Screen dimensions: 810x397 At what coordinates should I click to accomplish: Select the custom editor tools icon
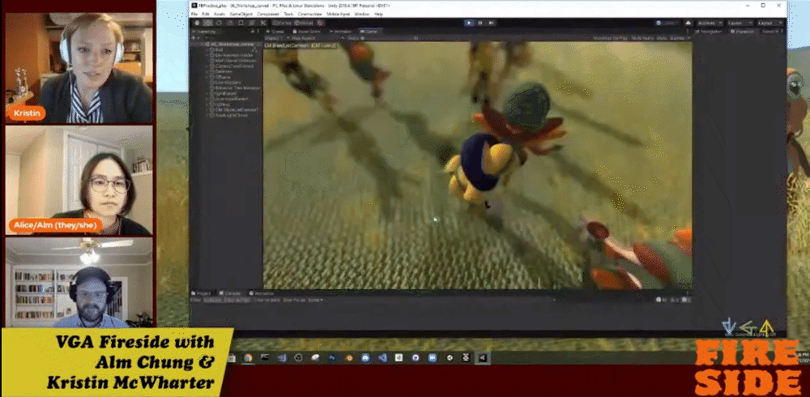[x=262, y=23]
